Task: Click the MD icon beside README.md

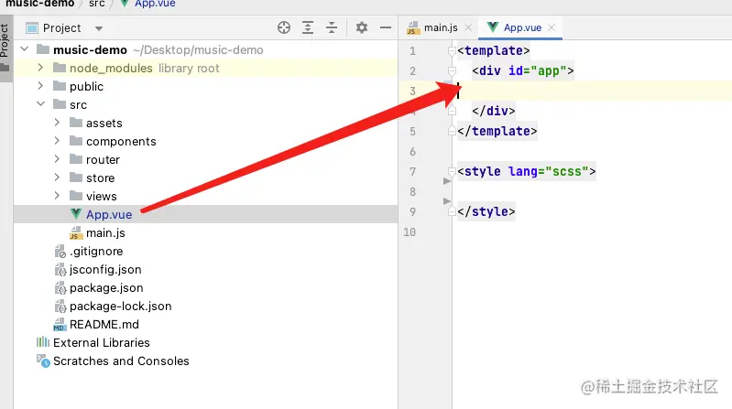Action: click(60, 325)
